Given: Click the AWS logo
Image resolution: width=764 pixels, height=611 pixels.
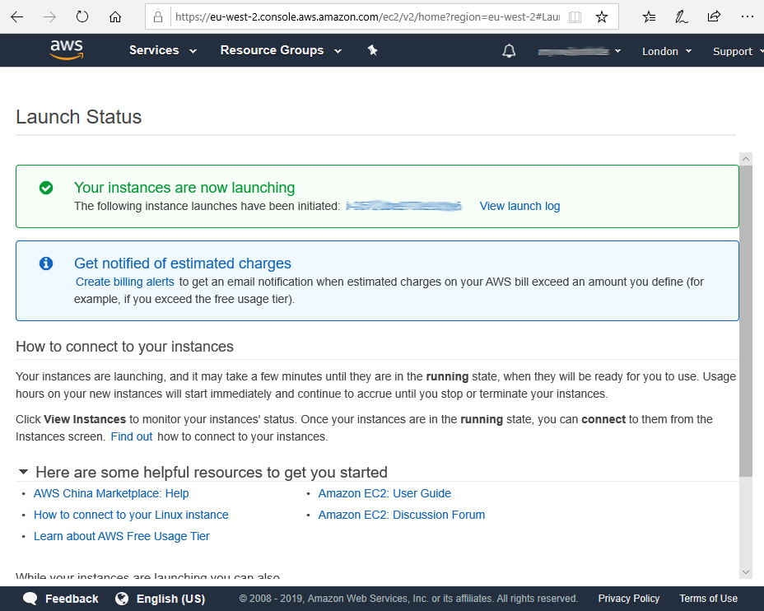Looking at the screenshot, I should (67, 49).
